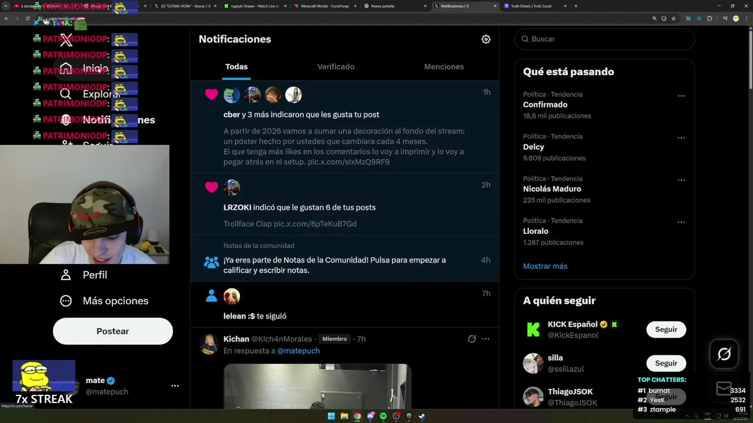Image resolution: width=753 pixels, height=423 pixels.
Task: Switch to the Todas tab
Action: (236, 66)
